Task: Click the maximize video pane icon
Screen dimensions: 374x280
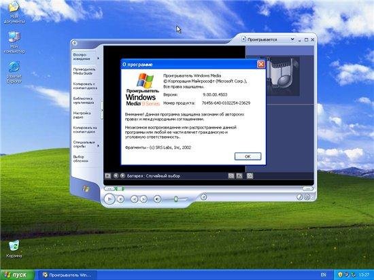Action: click(239, 176)
